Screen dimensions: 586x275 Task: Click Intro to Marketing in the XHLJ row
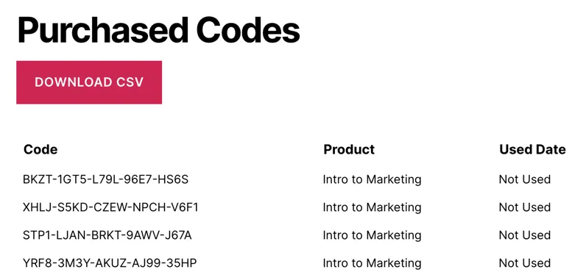(x=373, y=207)
